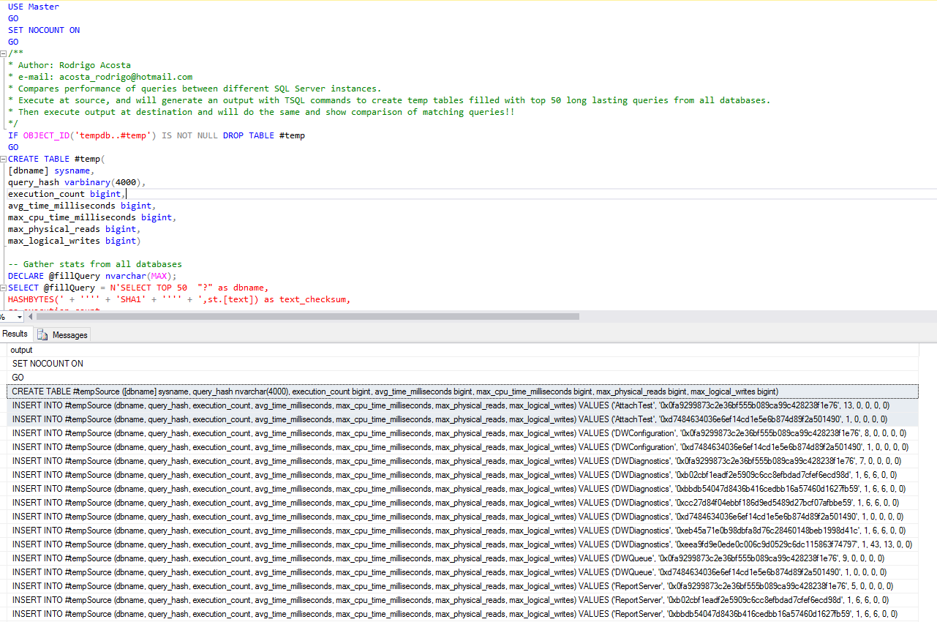
Task: Select the DWQueue row with hash ending 501490
Action: pos(462,572)
